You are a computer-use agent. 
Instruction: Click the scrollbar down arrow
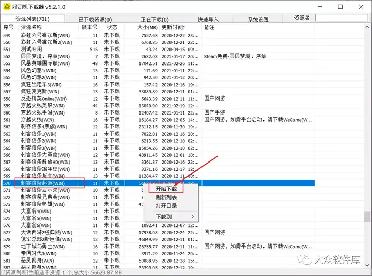(x=367, y=265)
